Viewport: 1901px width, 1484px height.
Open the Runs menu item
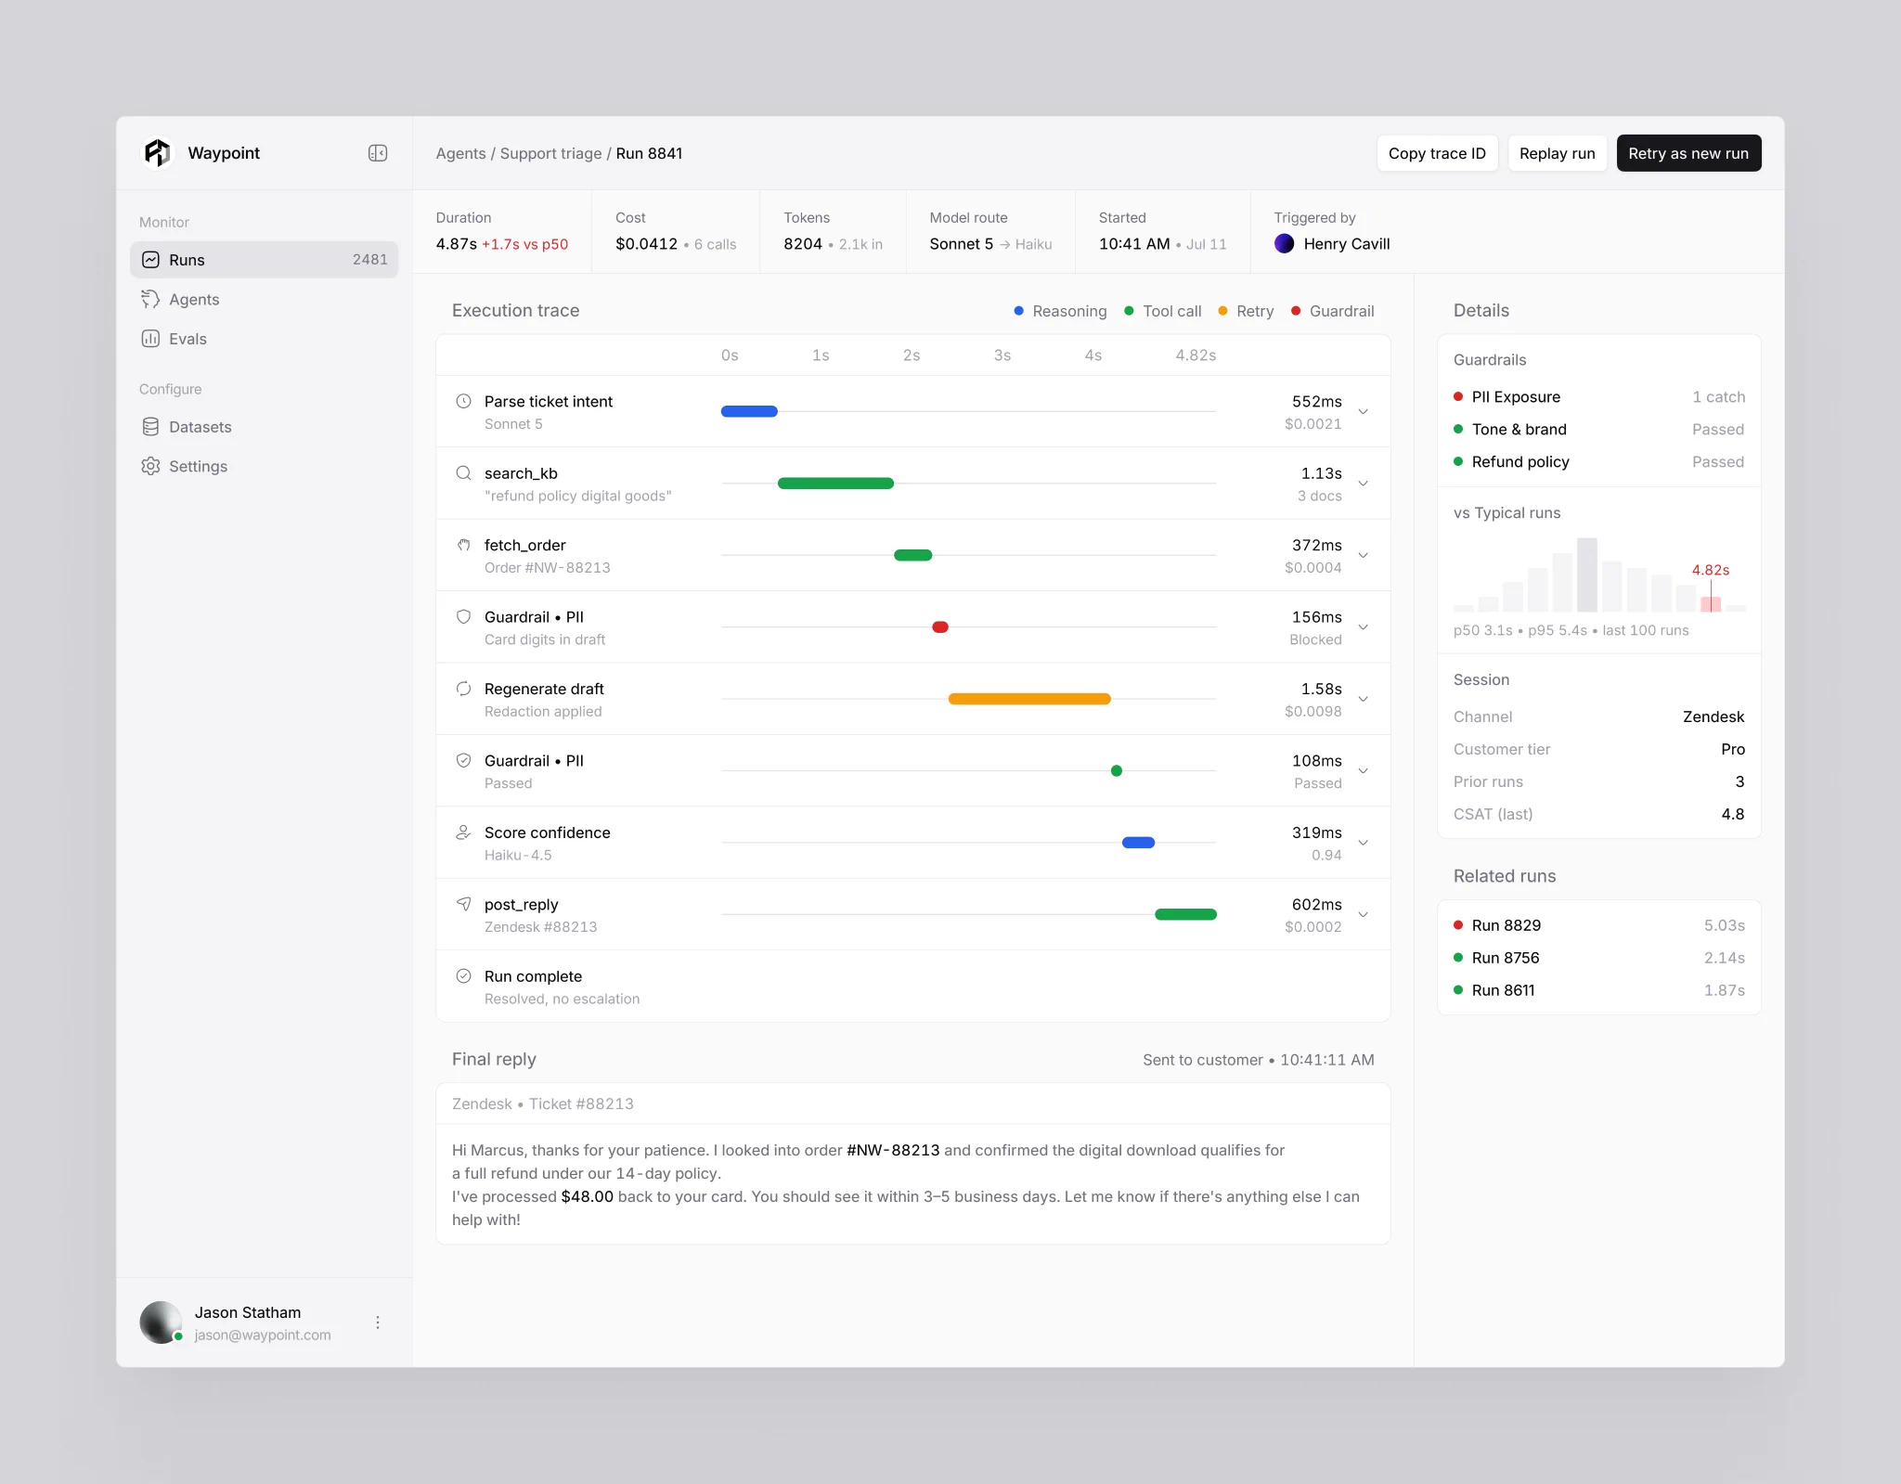pyautogui.click(x=265, y=260)
